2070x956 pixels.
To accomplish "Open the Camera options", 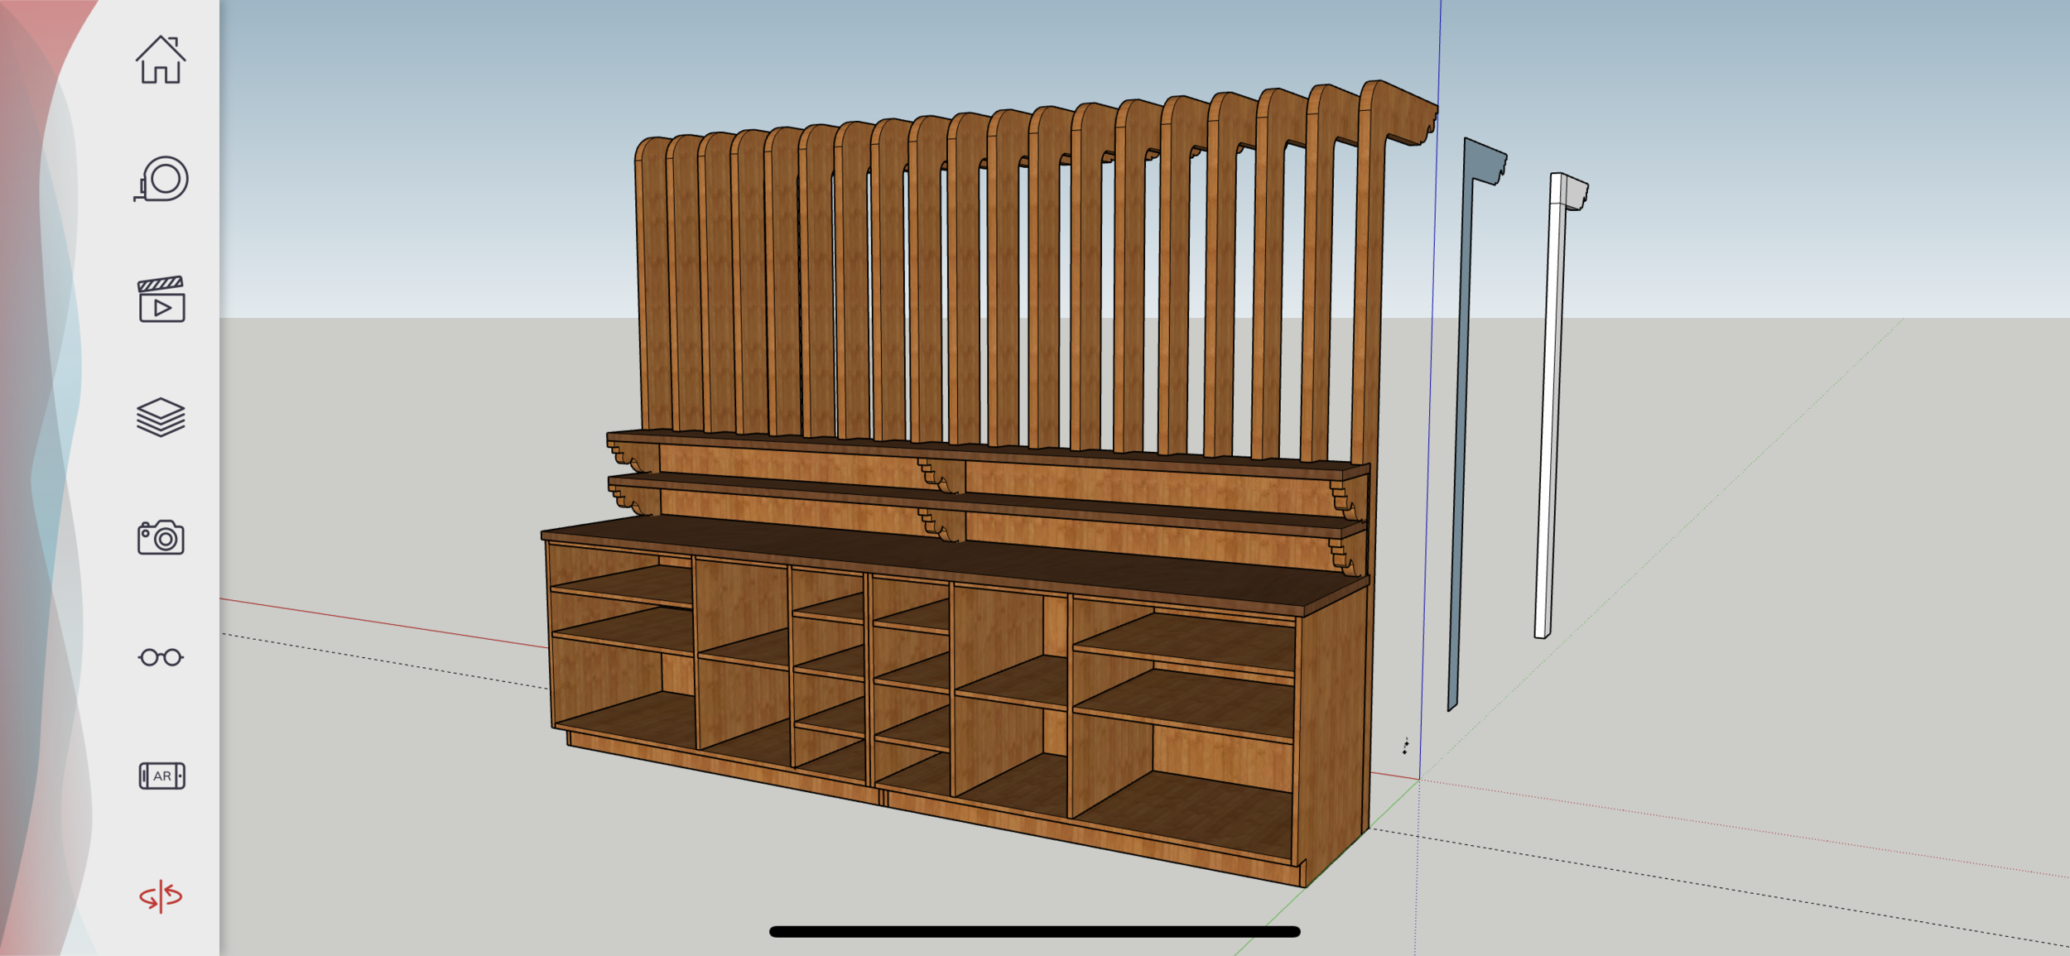I will coord(161,538).
